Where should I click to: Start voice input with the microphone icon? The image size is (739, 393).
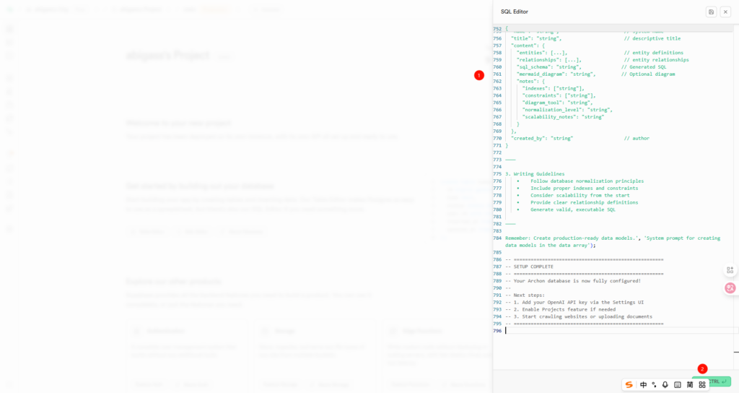(x=665, y=384)
